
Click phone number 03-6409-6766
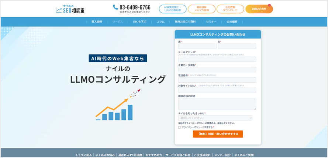[135, 7]
